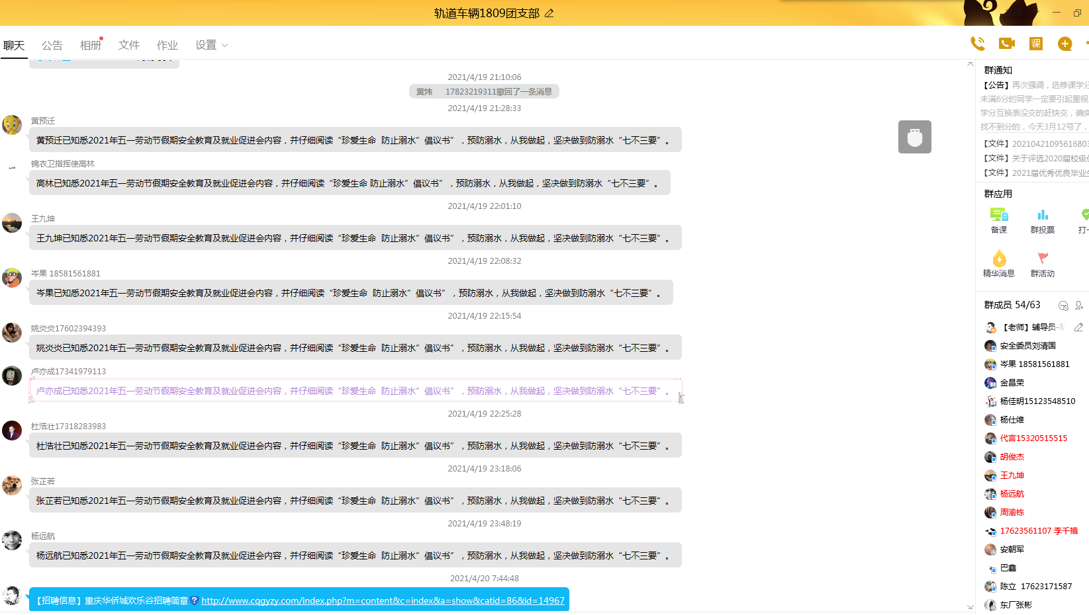Open the 相册 album tab
The image size is (1089, 615).
click(x=91, y=45)
